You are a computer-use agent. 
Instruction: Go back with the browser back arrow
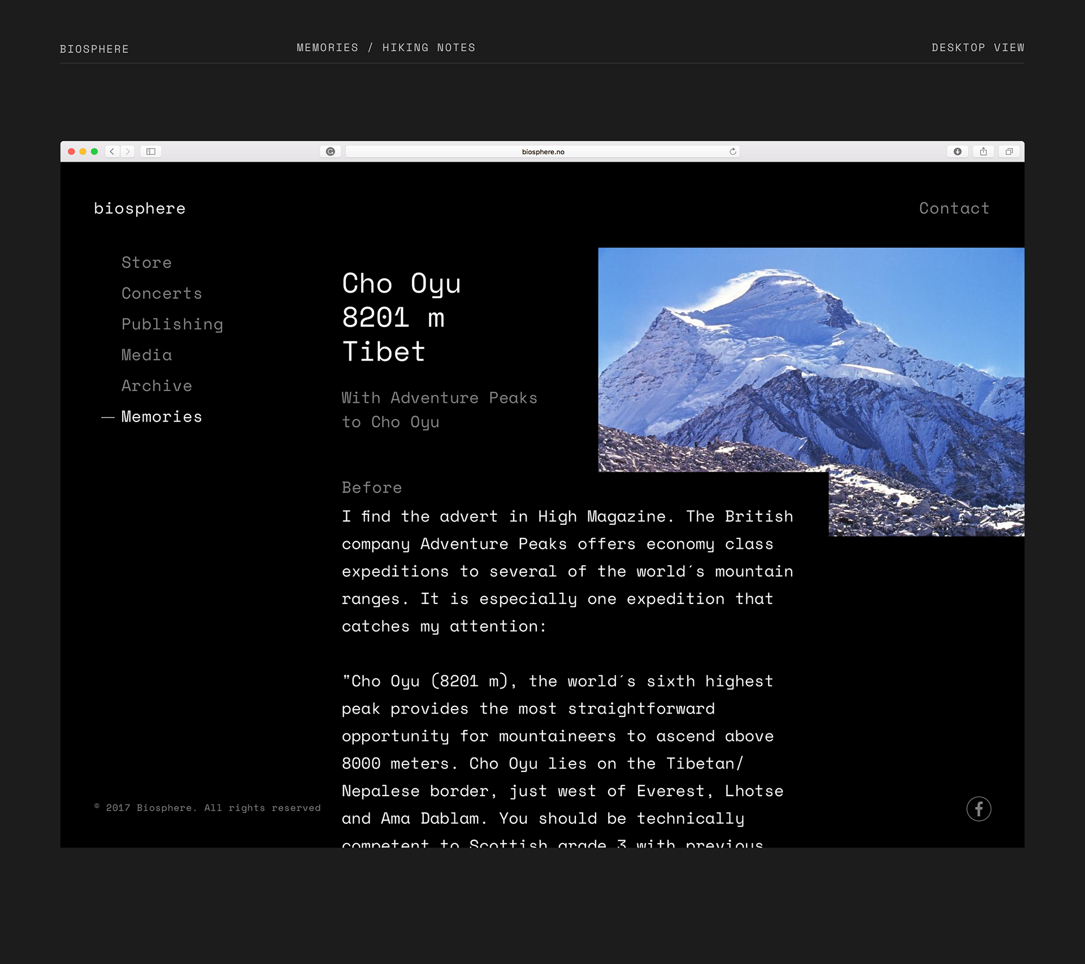point(112,151)
